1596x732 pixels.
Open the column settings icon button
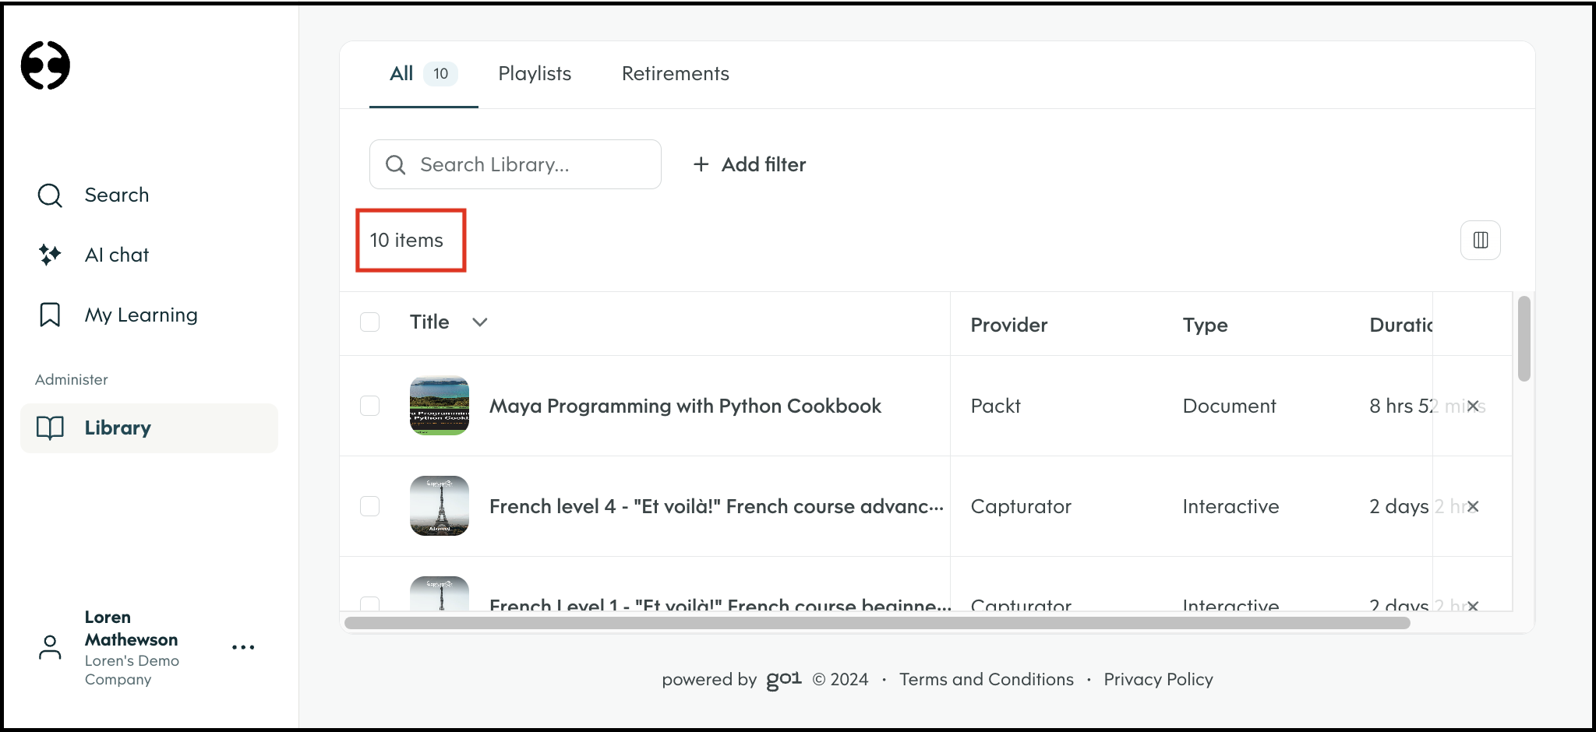(1481, 240)
